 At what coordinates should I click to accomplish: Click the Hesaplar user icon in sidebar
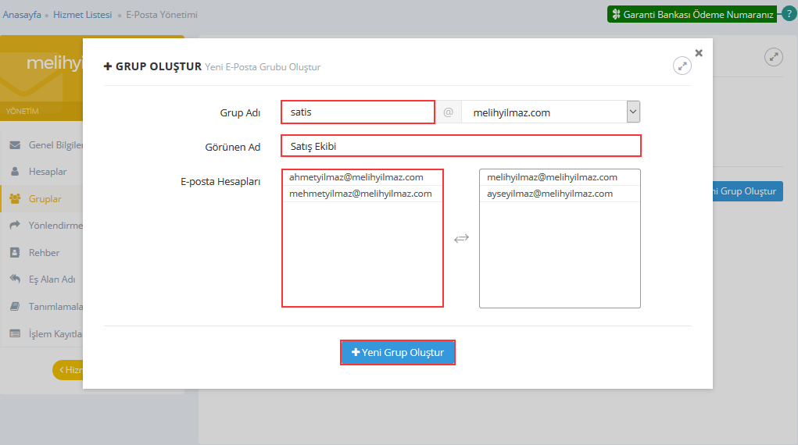[15, 172]
